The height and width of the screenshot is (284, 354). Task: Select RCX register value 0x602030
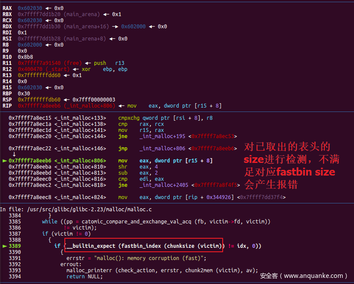(x=30, y=20)
